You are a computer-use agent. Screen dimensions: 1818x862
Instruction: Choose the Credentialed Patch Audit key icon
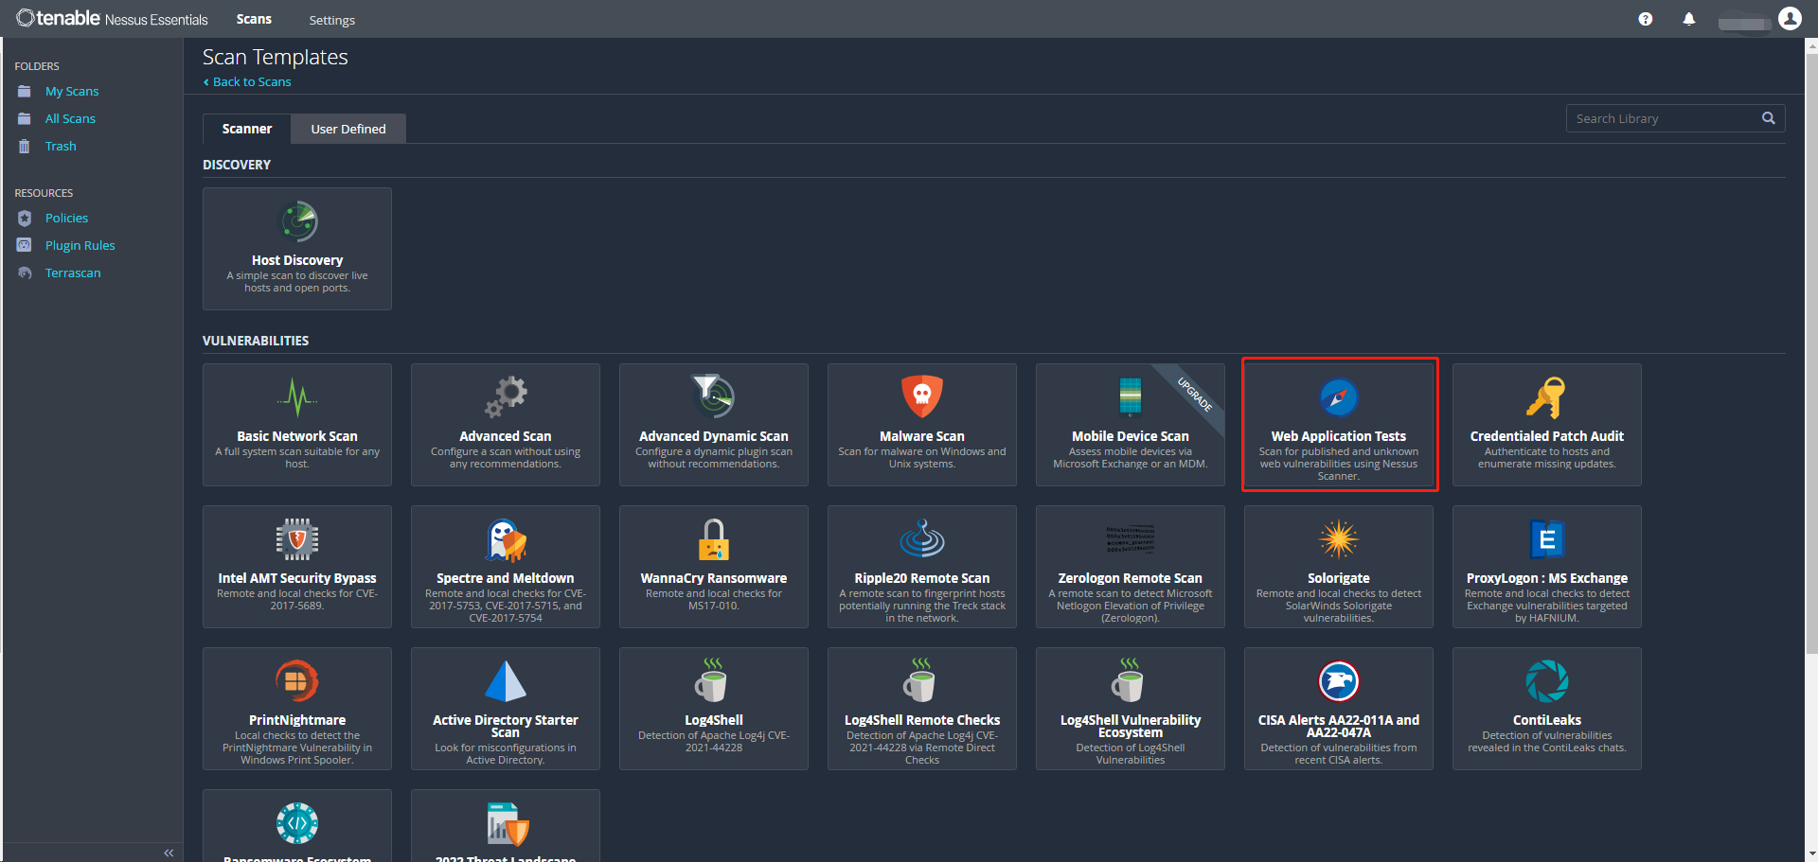(x=1547, y=397)
